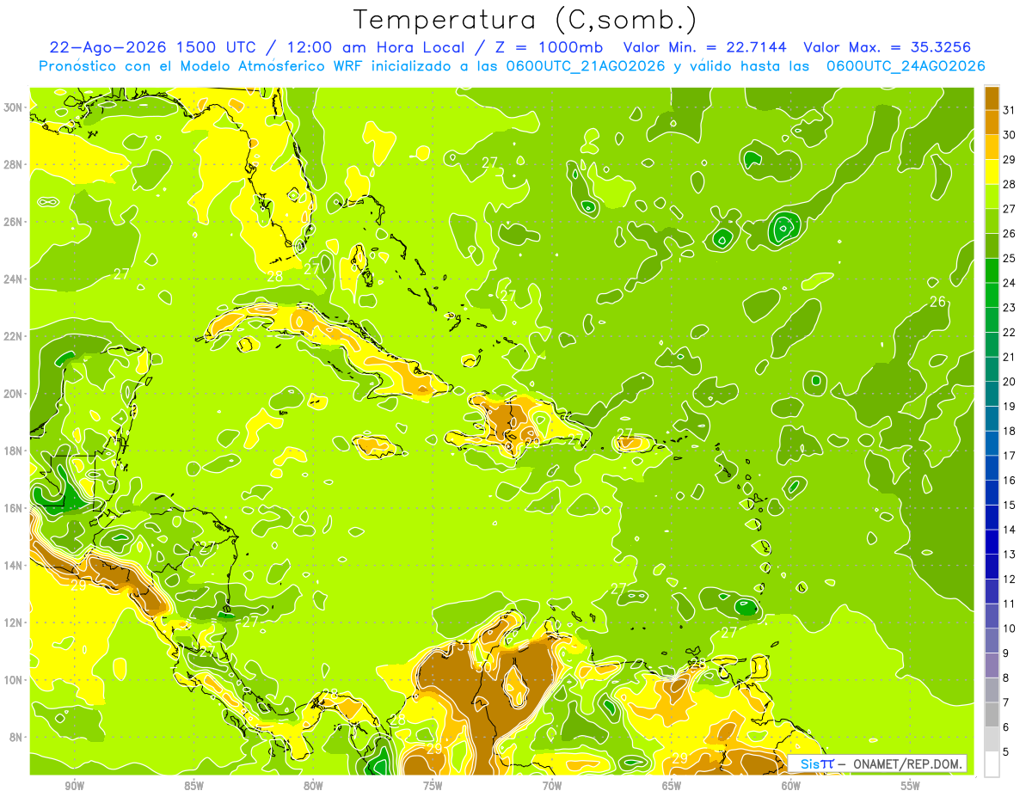Click the "80W" longitude axis label
The height and width of the screenshot is (797, 1032).
point(314,786)
